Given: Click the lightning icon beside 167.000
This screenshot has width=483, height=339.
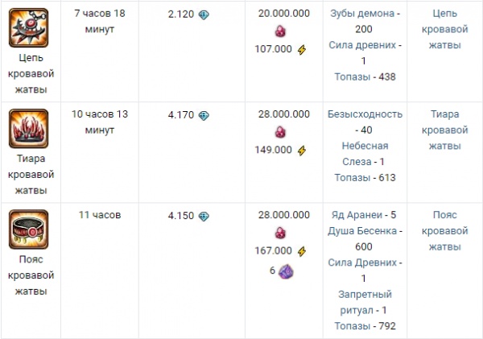Looking at the screenshot, I should point(302,251).
